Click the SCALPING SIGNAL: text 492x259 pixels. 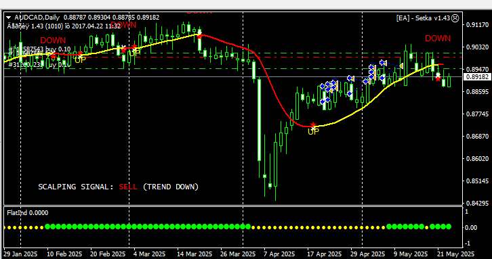pos(76,187)
